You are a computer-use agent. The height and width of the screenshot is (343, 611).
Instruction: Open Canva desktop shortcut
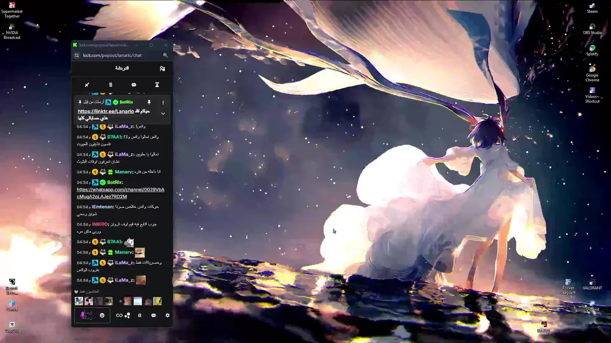12,306
